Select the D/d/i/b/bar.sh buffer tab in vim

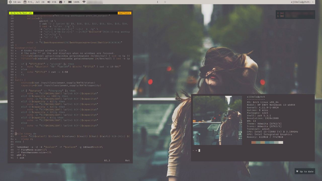pyautogui.click(x=21, y=13)
